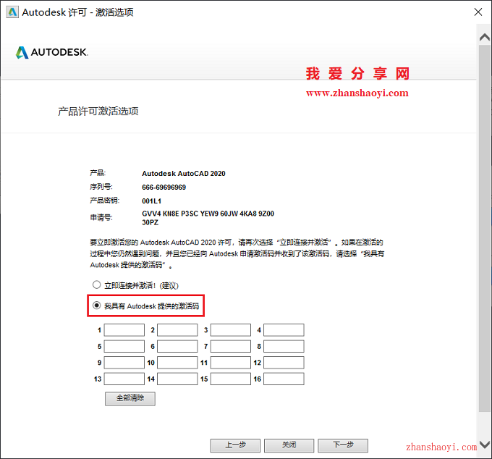Viewport: 492px width, 459px height.
Task: Proceed with the 下一步 button
Action: (343, 445)
